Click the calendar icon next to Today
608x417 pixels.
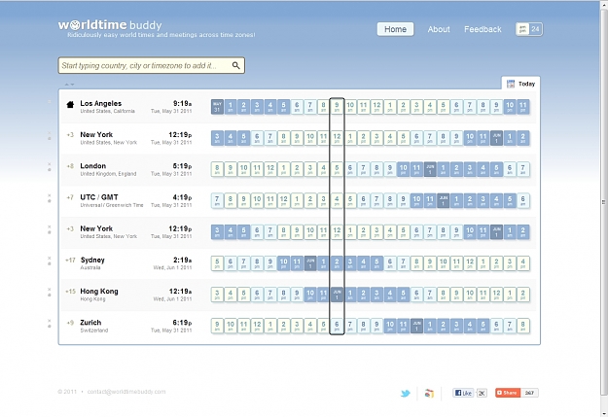coord(511,84)
